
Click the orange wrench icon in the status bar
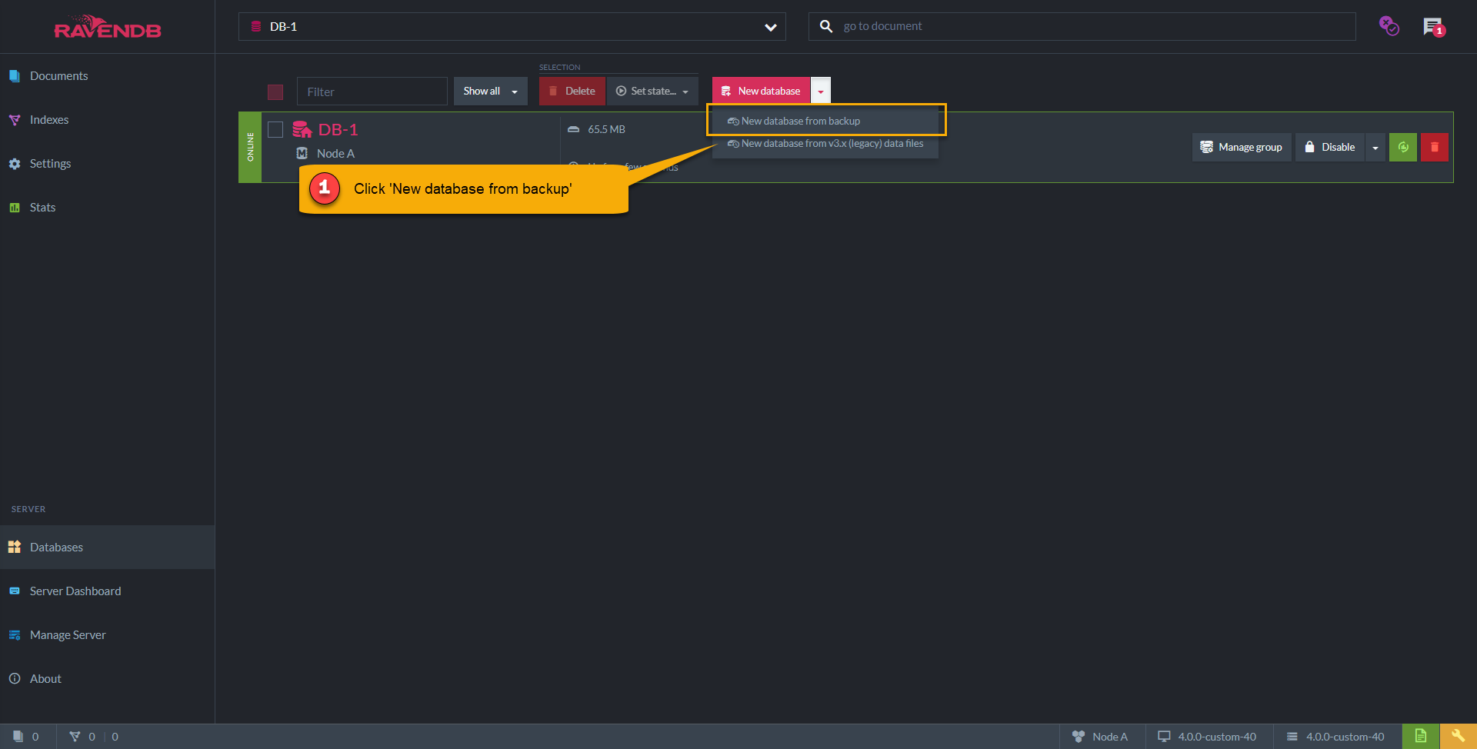click(1459, 737)
